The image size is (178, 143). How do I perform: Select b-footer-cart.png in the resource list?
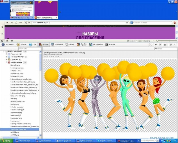[x=17, y=107]
